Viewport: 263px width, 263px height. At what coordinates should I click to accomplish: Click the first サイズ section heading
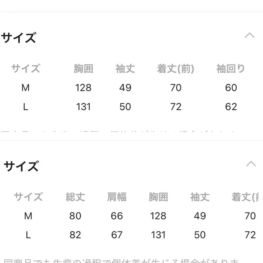click(x=18, y=38)
